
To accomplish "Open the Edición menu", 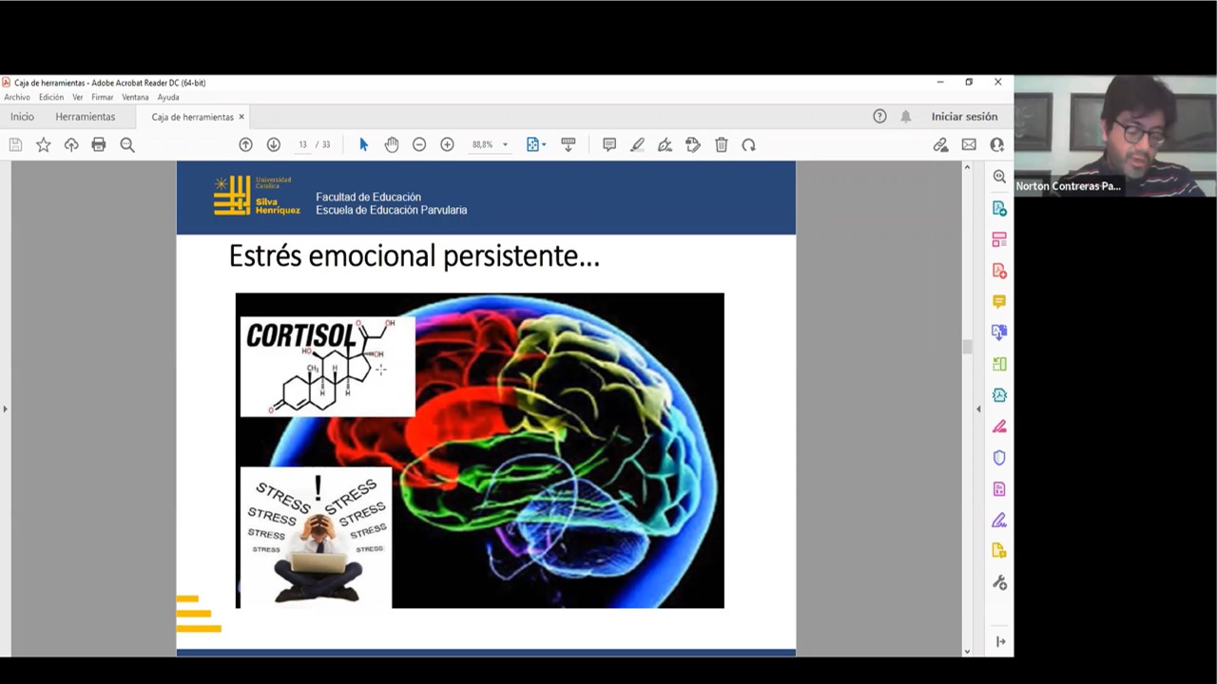I will coord(51,97).
